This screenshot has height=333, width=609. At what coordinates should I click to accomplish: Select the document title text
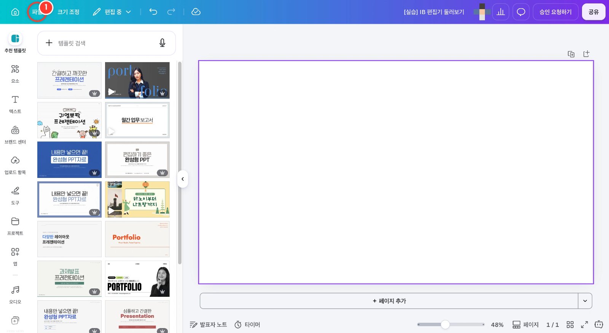click(434, 12)
